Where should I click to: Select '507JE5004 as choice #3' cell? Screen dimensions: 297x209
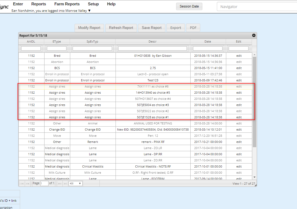[x=153, y=105]
